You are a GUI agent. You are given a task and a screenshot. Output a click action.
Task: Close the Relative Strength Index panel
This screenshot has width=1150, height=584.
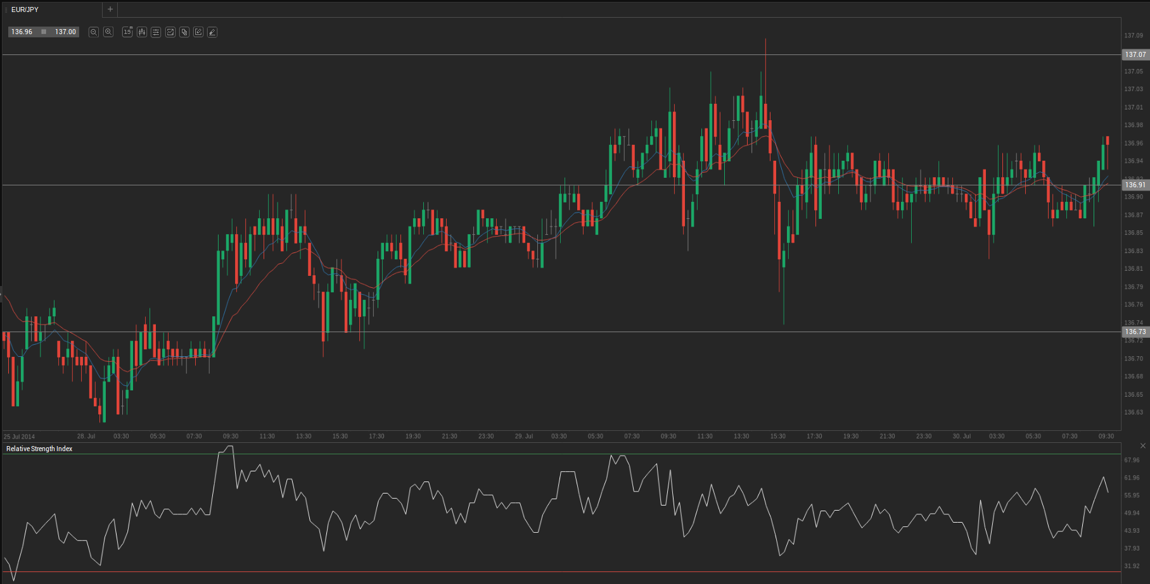pyautogui.click(x=1143, y=446)
